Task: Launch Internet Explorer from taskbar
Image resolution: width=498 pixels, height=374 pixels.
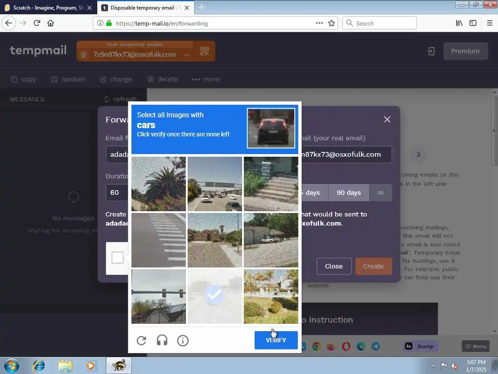Action: [39, 365]
